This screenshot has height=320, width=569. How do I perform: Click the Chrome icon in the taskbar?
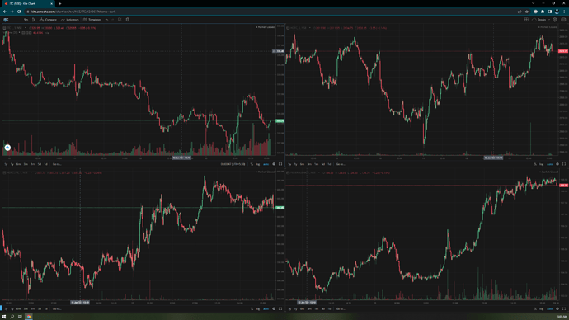(x=28, y=317)
